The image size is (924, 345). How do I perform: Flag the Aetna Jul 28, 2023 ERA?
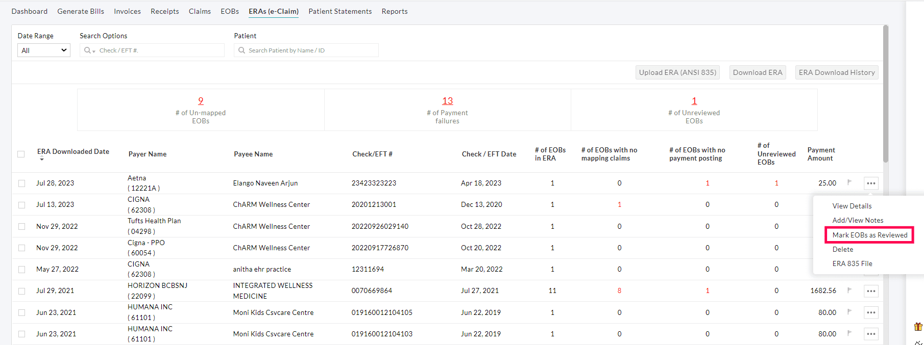849,182
